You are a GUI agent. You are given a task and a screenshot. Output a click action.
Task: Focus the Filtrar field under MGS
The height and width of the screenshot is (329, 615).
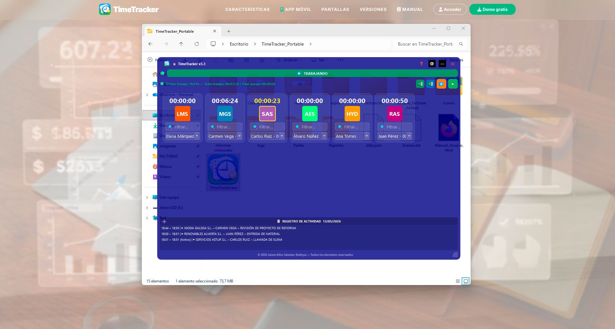[x=225, y=127]
